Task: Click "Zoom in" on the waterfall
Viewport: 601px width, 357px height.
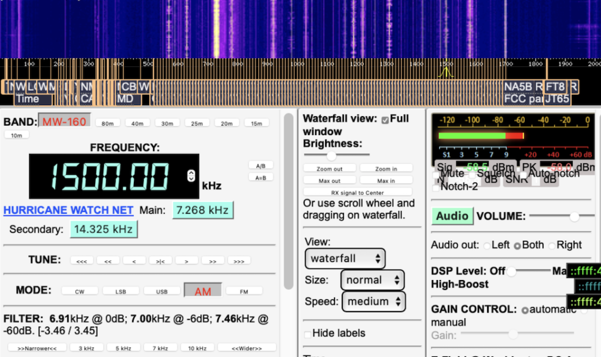Action: tap(386, 169)
